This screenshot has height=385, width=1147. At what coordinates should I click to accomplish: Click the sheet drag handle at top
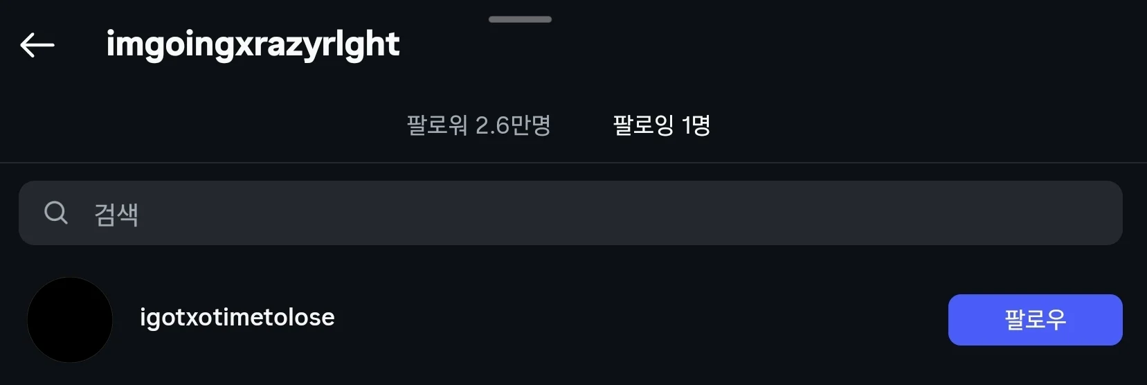point(520,19)
